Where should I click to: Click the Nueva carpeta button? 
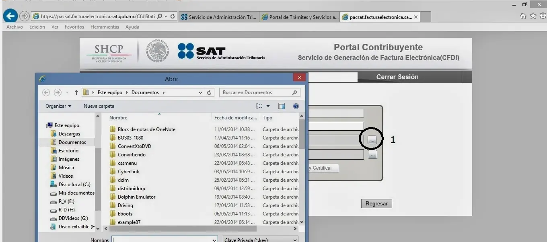(x=99, y=106)
